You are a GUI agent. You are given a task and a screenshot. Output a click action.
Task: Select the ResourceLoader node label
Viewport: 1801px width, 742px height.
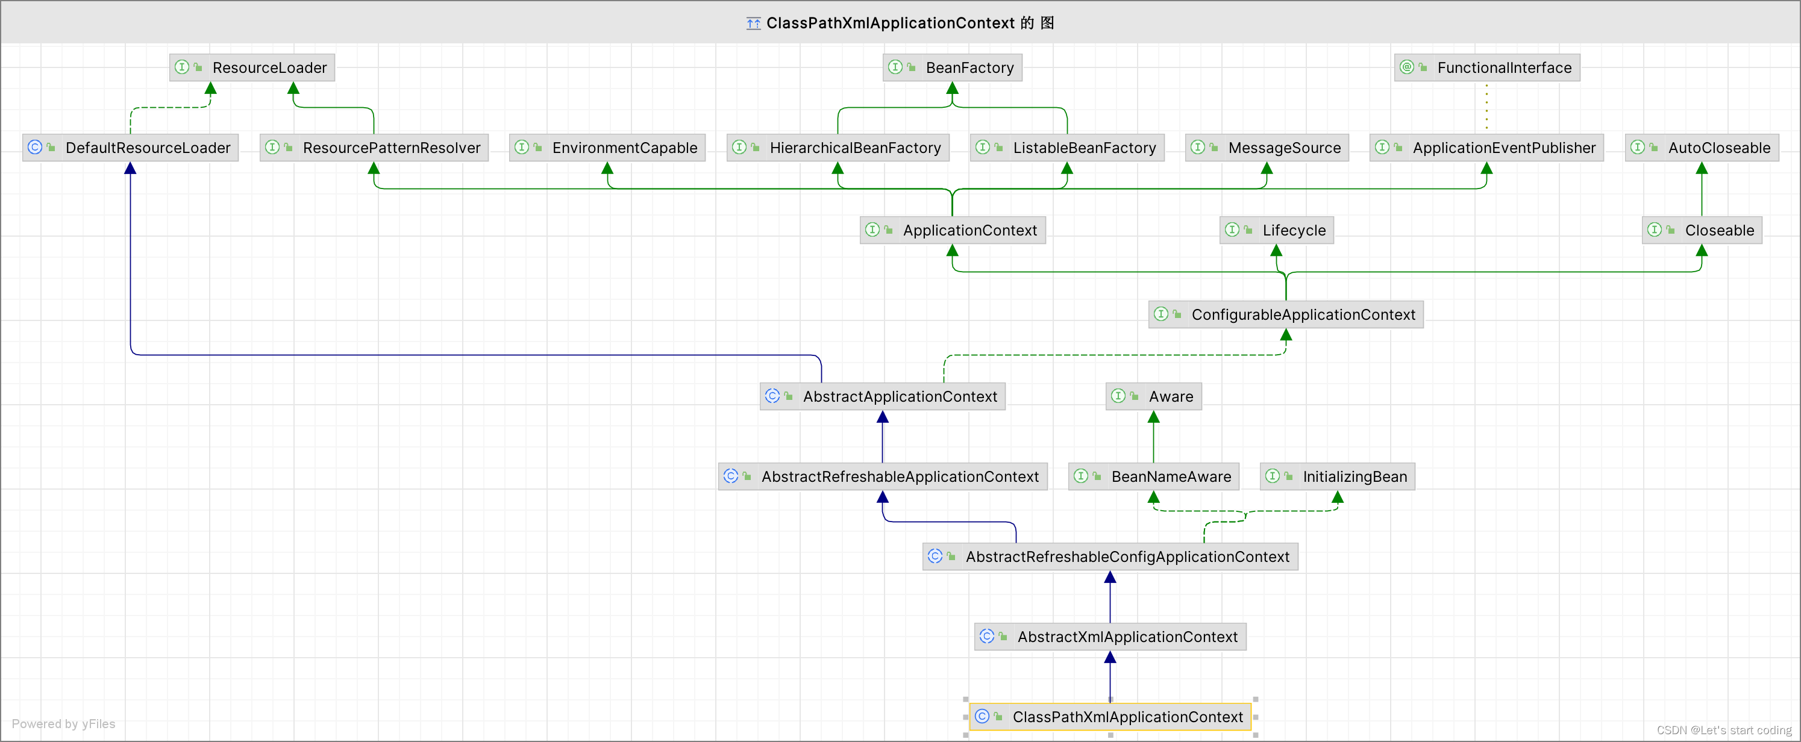coord(270,68)
